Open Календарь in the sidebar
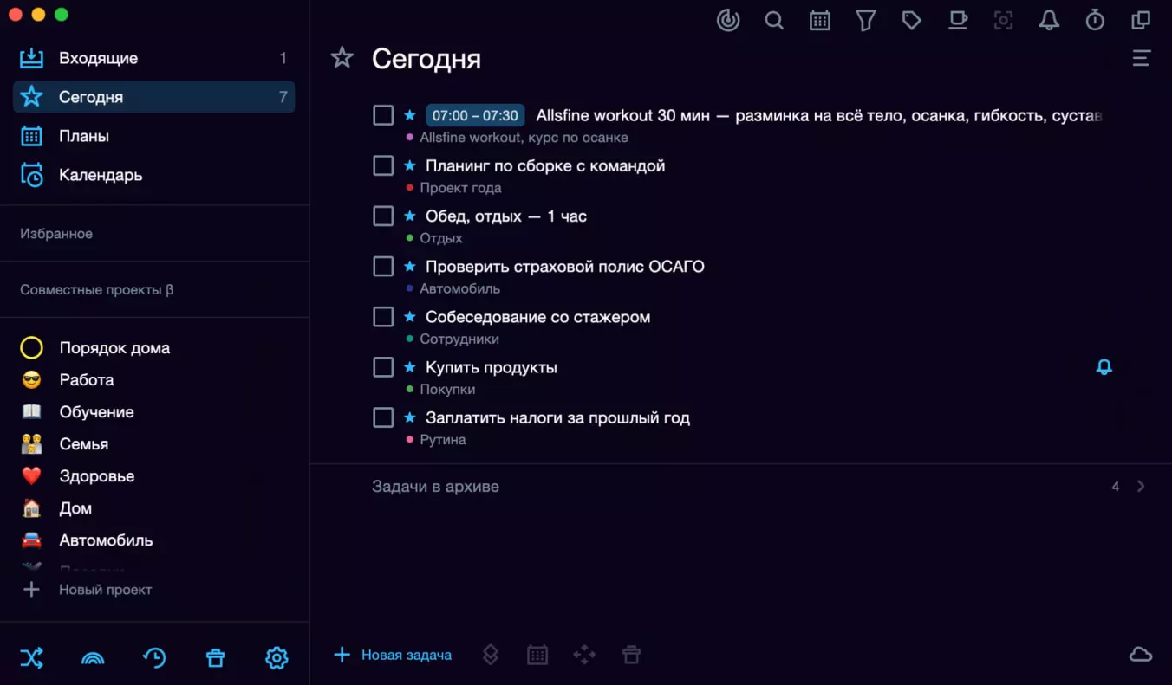This screenshot has width=1172, height=685. [x=153, y=175]
